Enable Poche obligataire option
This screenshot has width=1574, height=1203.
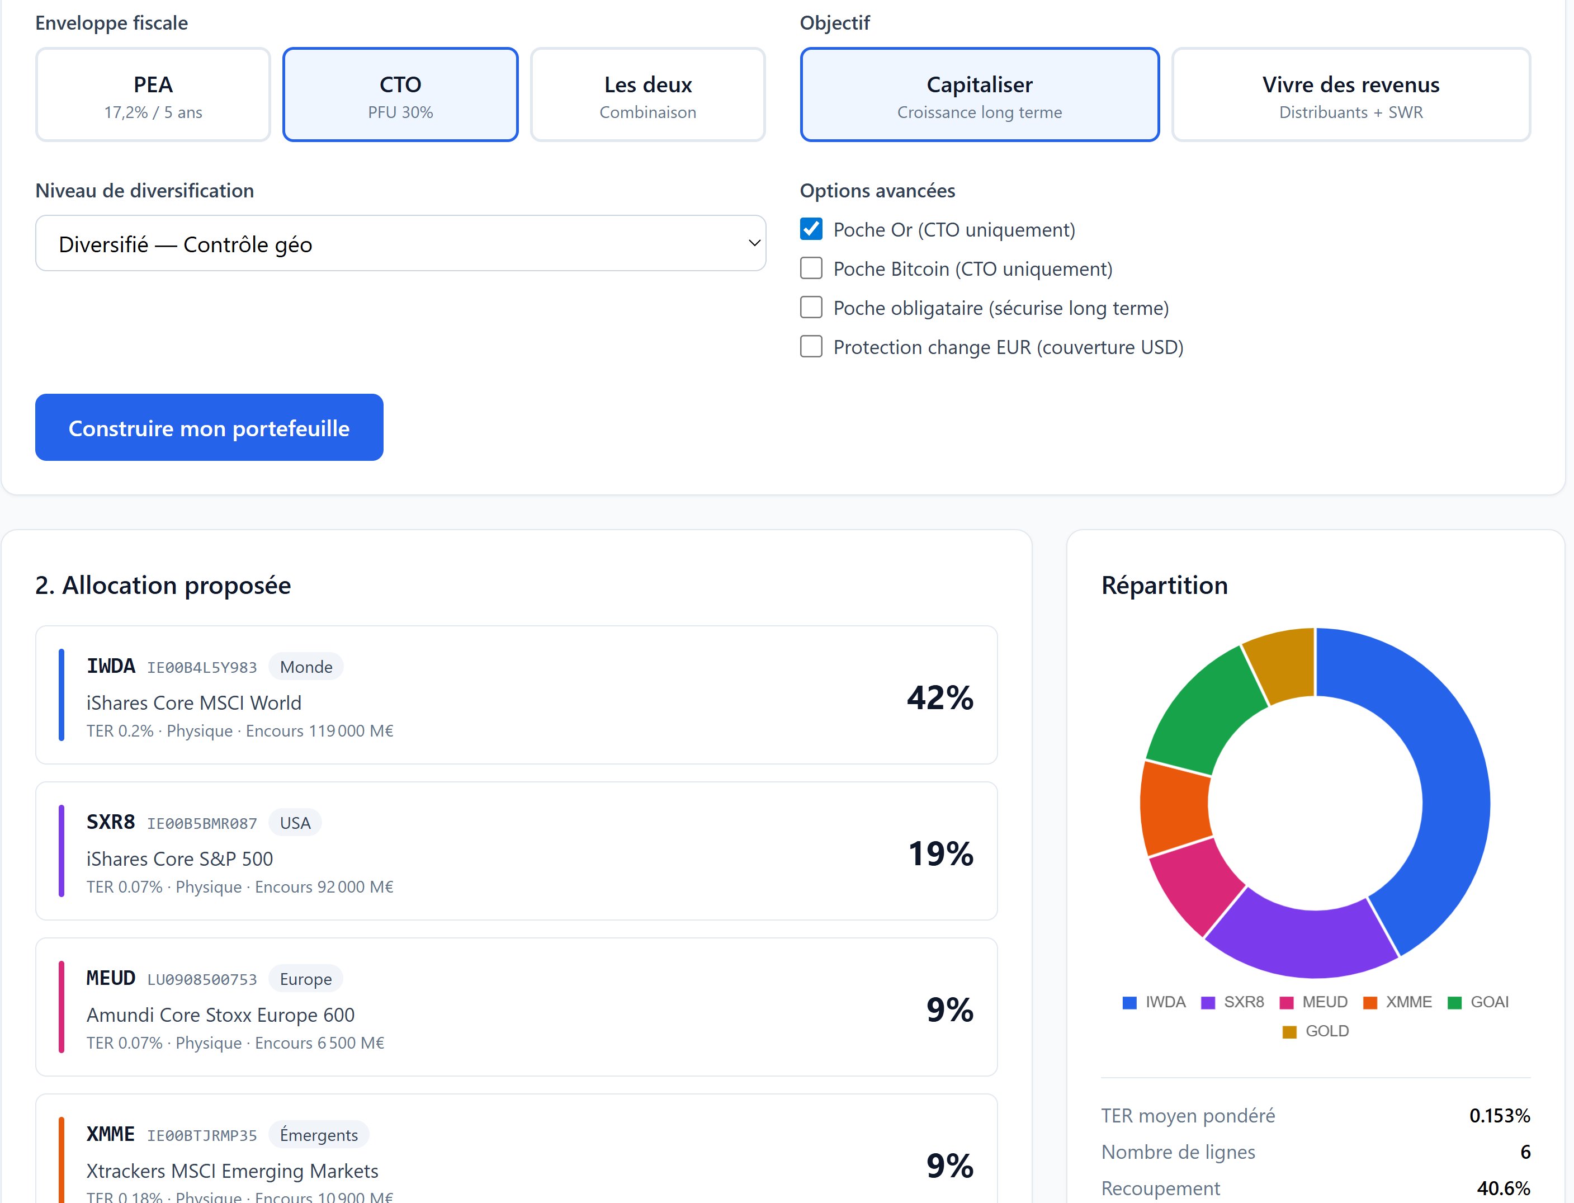[x=811, y=307]
